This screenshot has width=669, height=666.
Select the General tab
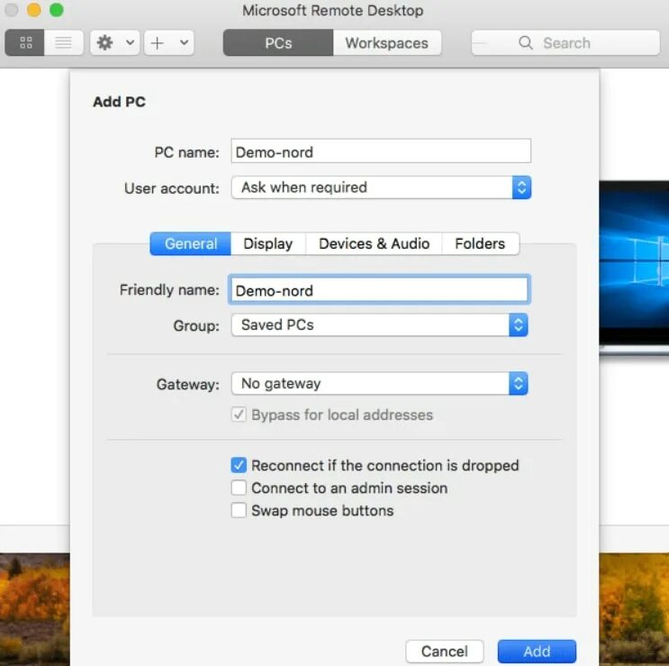[x=190, y=243]
